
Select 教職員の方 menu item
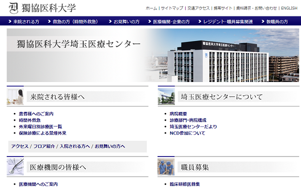point(275,21)
